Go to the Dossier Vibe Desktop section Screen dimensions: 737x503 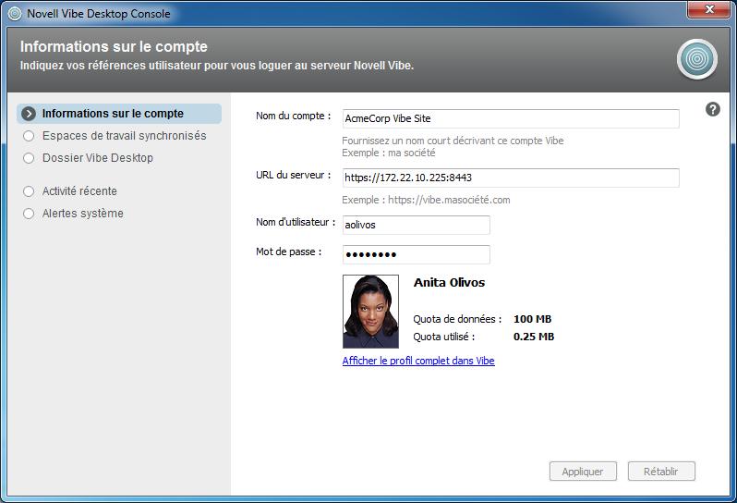[98, 158]
